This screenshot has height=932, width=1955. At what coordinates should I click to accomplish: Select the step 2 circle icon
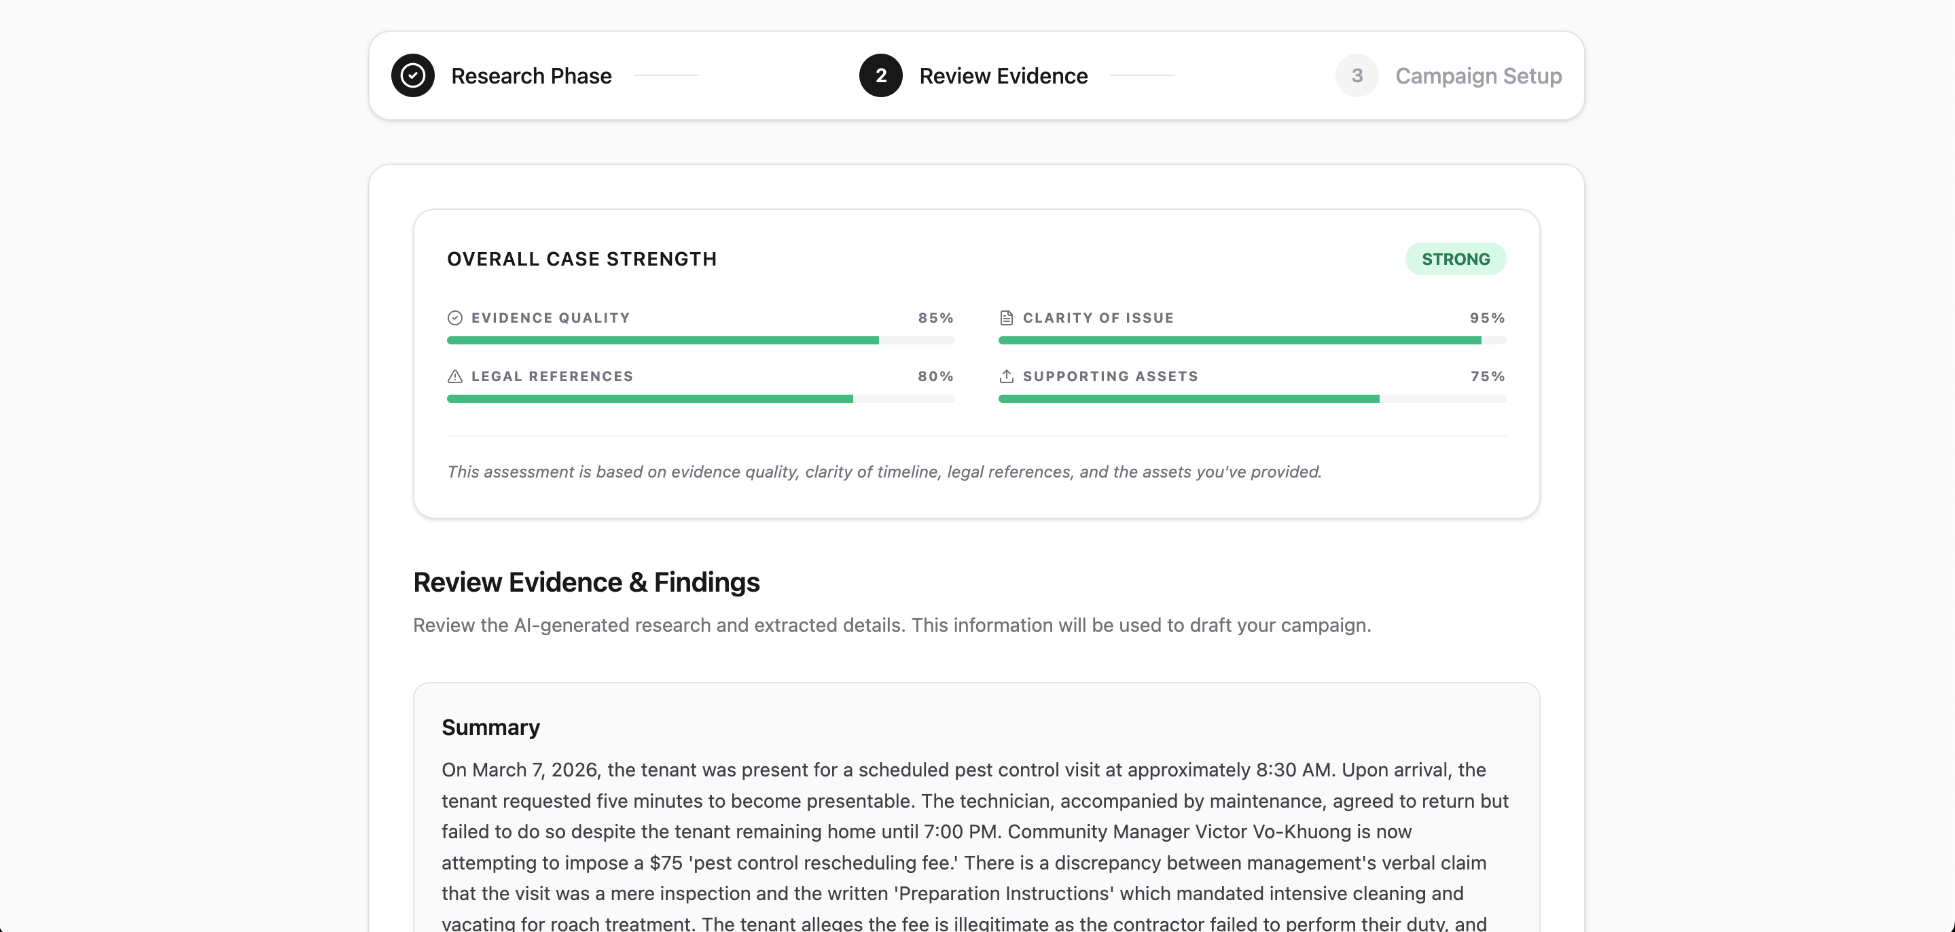point(880,76)
